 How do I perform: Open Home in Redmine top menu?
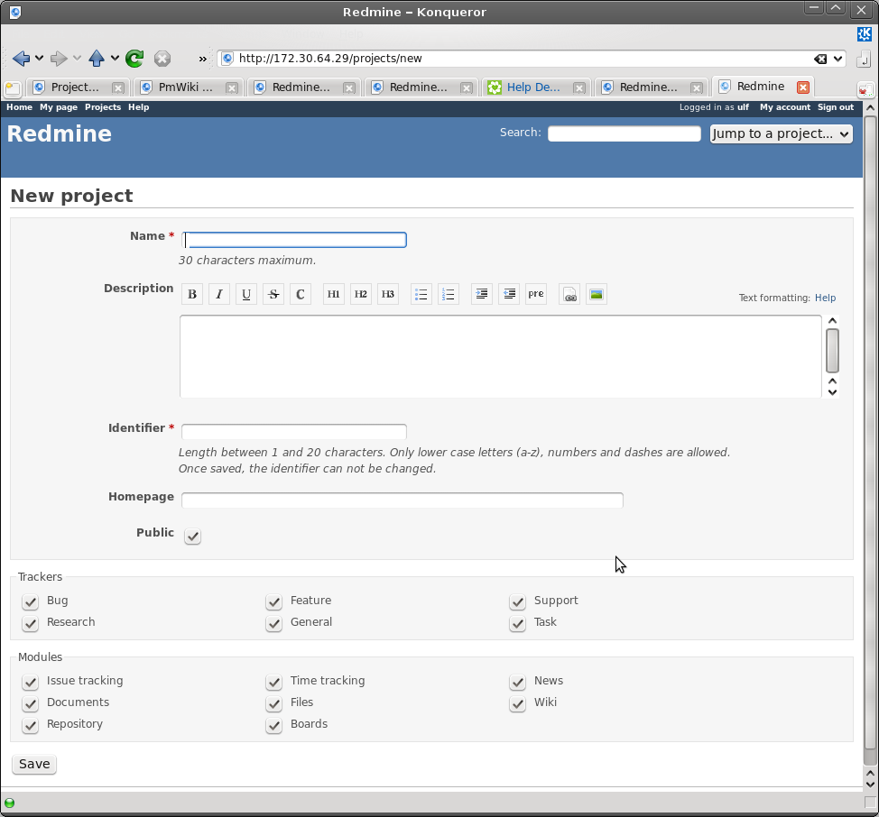point(19,107)
